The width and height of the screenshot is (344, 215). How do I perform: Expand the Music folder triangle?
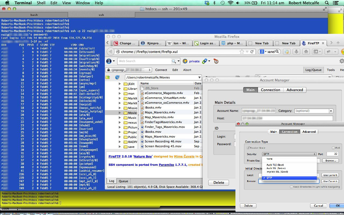[x=120, y=118]
